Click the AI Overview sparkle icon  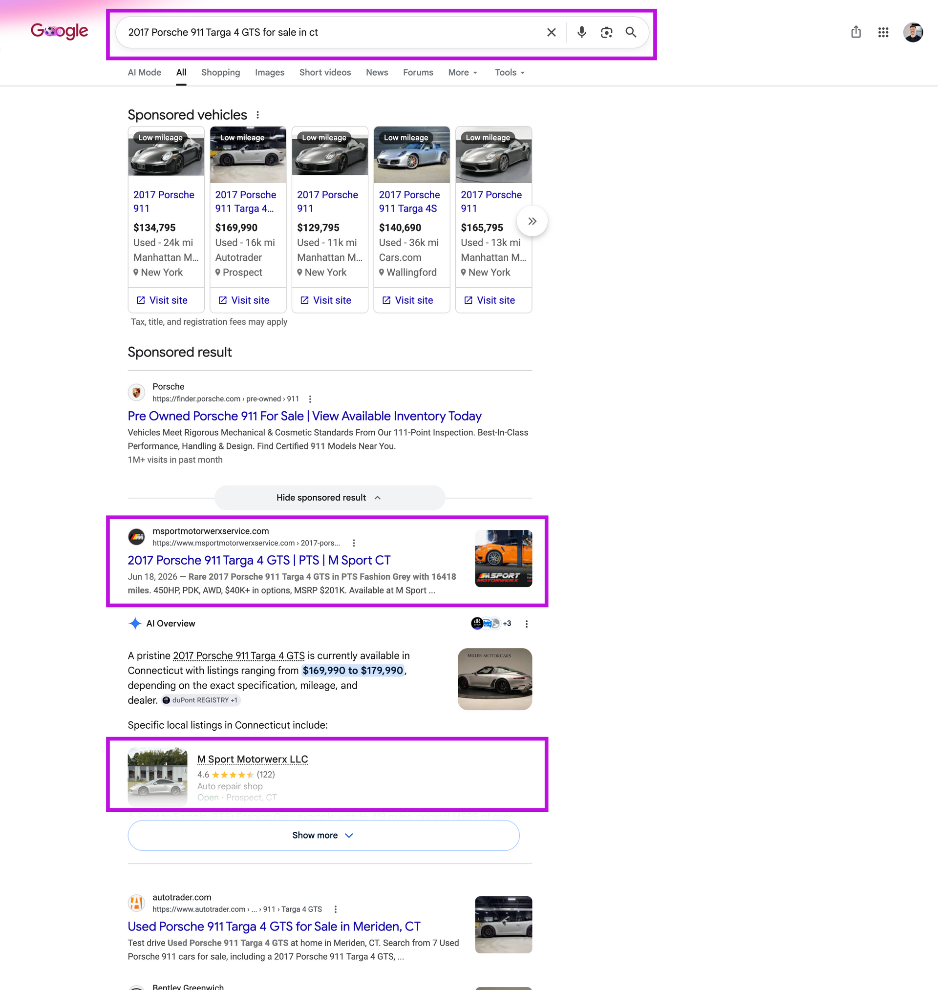(134, 623)
